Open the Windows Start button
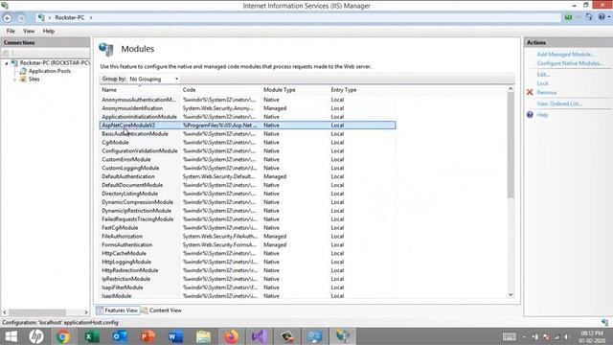 [x=11, y=336]
